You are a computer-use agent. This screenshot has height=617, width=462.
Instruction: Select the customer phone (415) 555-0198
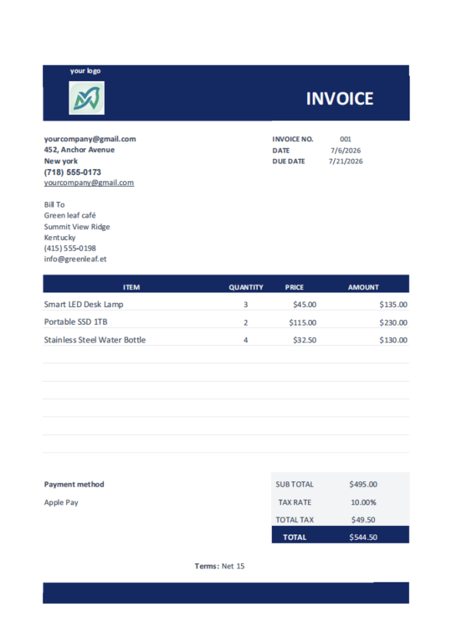pyautogui.click(x=70, y=248)
